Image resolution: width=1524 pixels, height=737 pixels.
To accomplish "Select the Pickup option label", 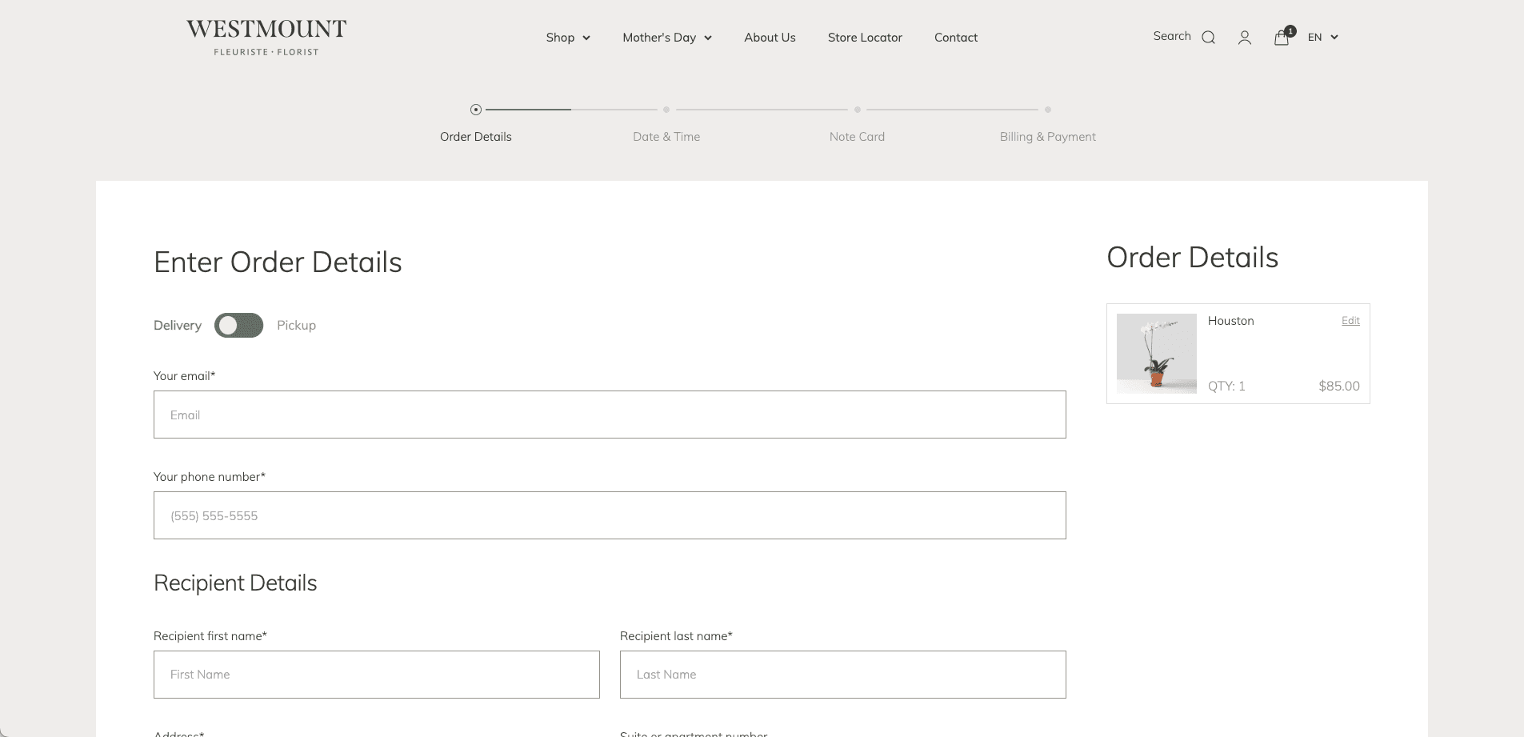I will point(296,326).
